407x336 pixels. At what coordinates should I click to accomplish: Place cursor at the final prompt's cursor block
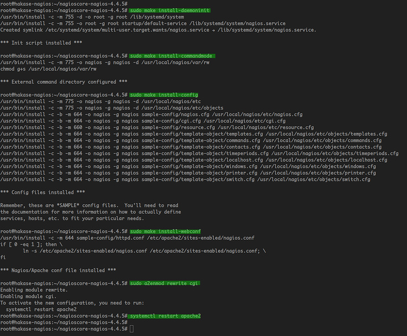point(132,329)
